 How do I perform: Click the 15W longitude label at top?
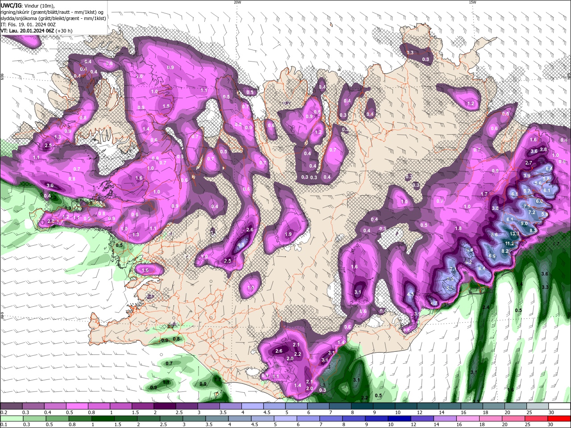[472, 2]
